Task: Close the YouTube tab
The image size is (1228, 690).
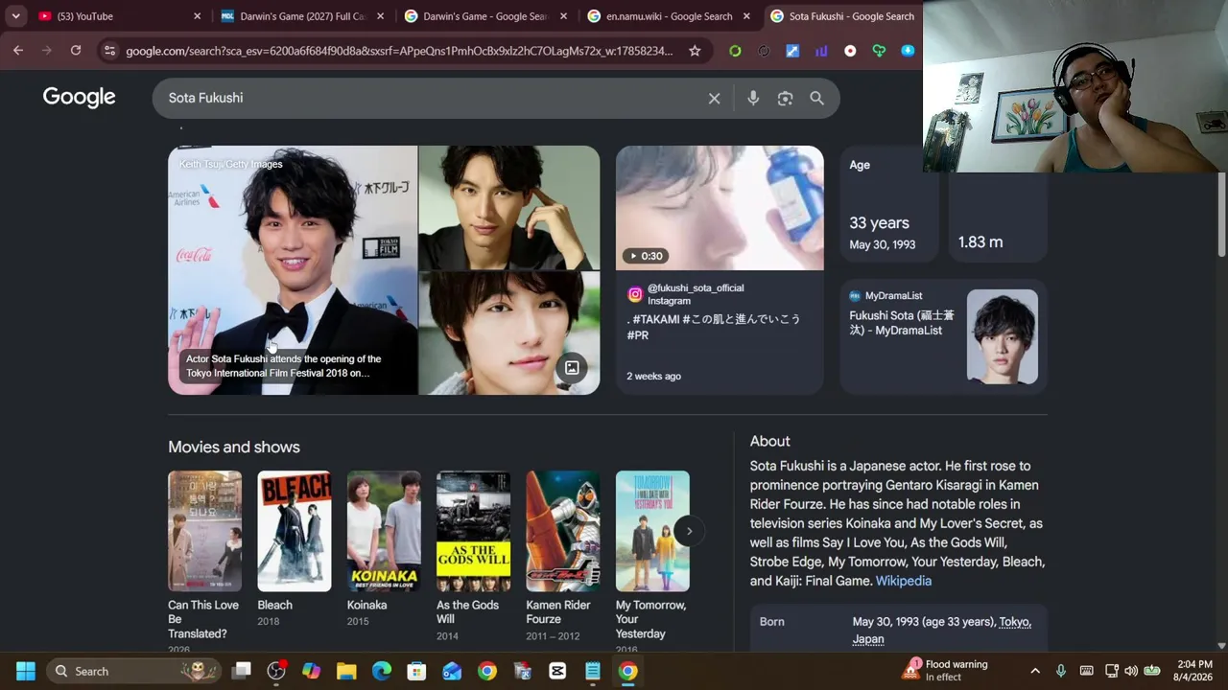Action: [x=198, y=16]
